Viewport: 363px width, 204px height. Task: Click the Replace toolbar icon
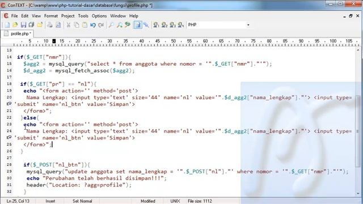click(128, 25)
